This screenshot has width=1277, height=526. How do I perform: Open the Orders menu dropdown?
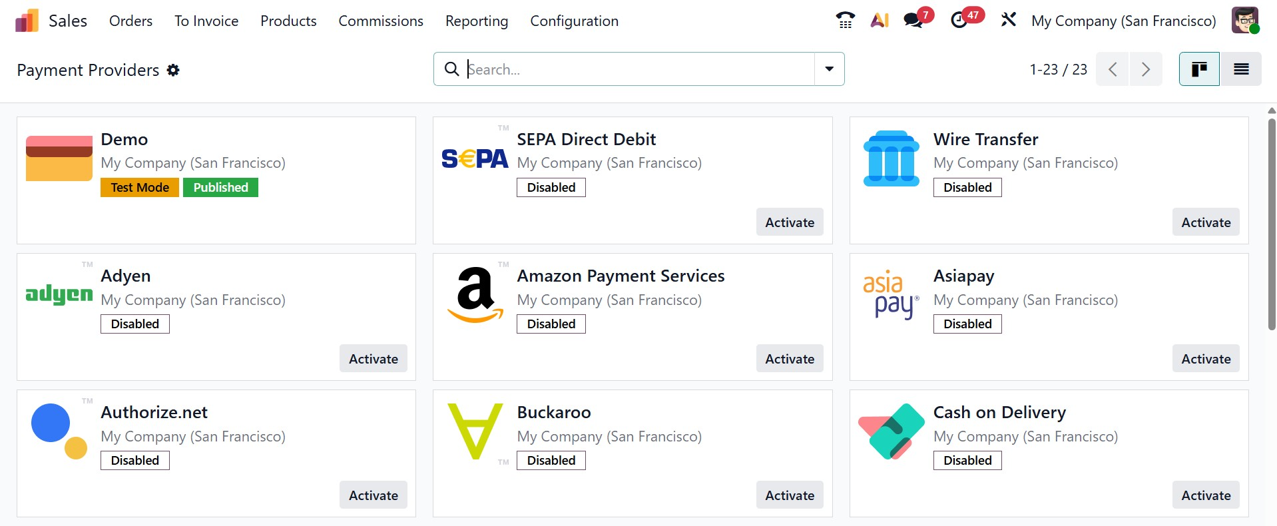(x=130, y=21)
